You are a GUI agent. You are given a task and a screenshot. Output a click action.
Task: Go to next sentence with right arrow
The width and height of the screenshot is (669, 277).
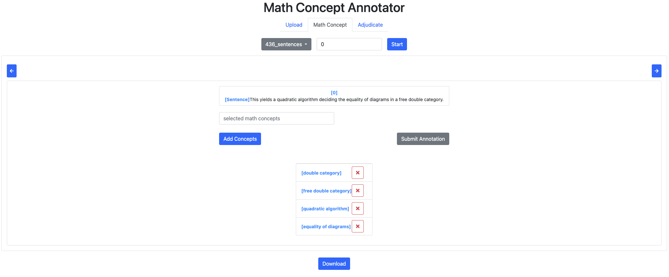coord(656,71)
